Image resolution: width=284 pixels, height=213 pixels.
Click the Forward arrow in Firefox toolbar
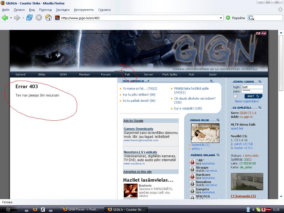point(17,18)
